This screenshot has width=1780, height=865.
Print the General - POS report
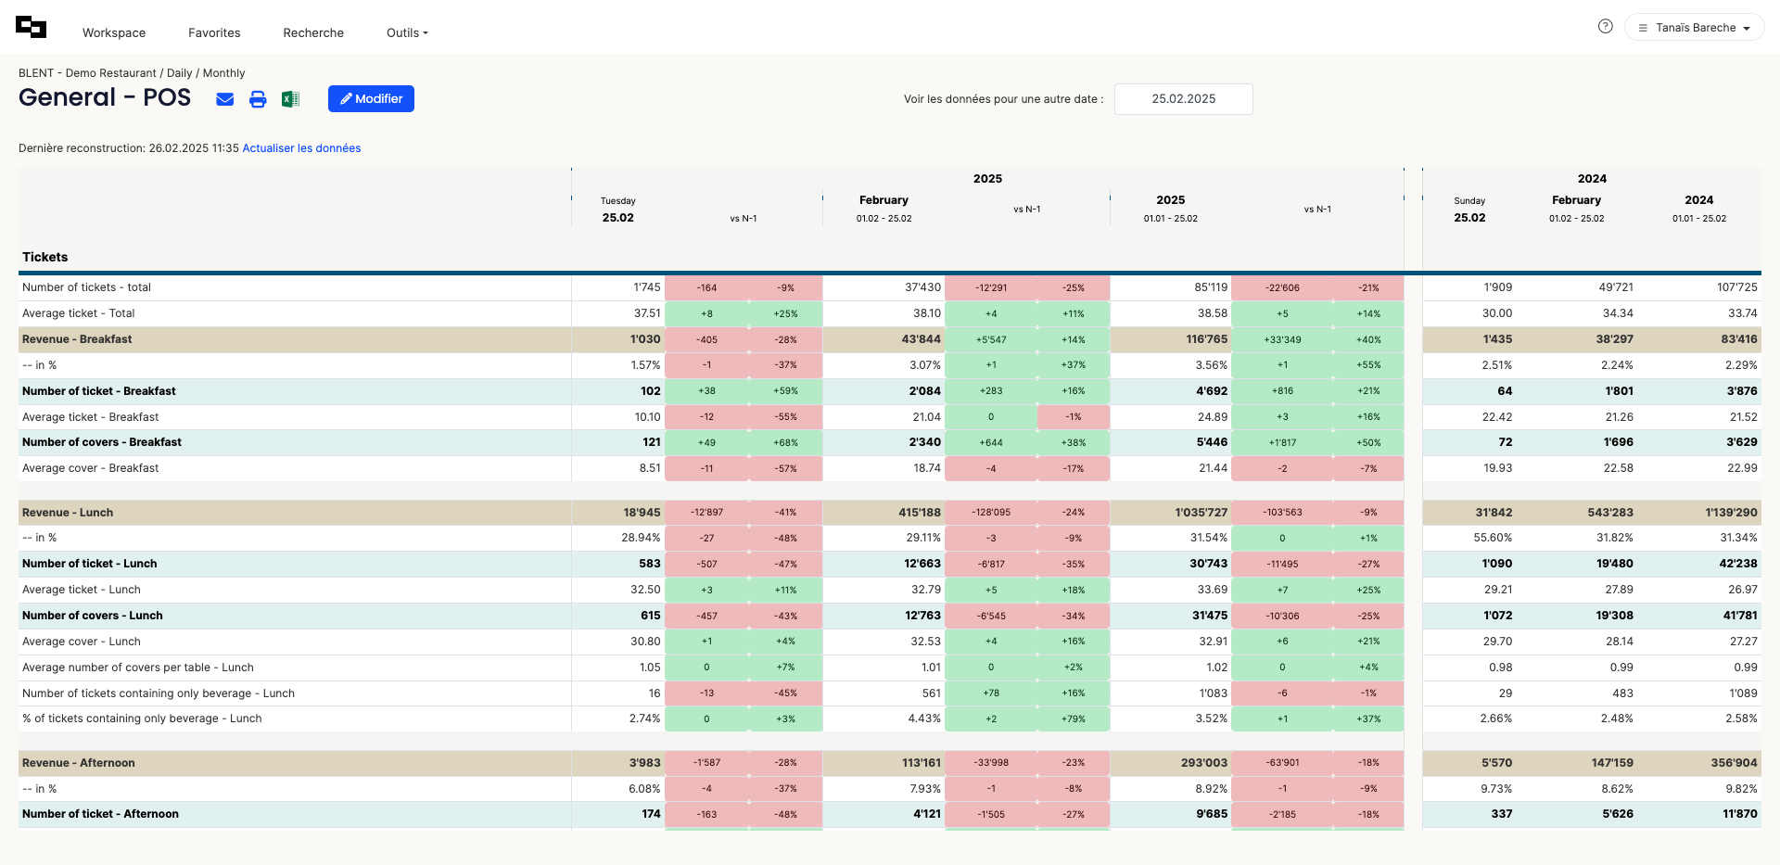click(x=258, y=99)
